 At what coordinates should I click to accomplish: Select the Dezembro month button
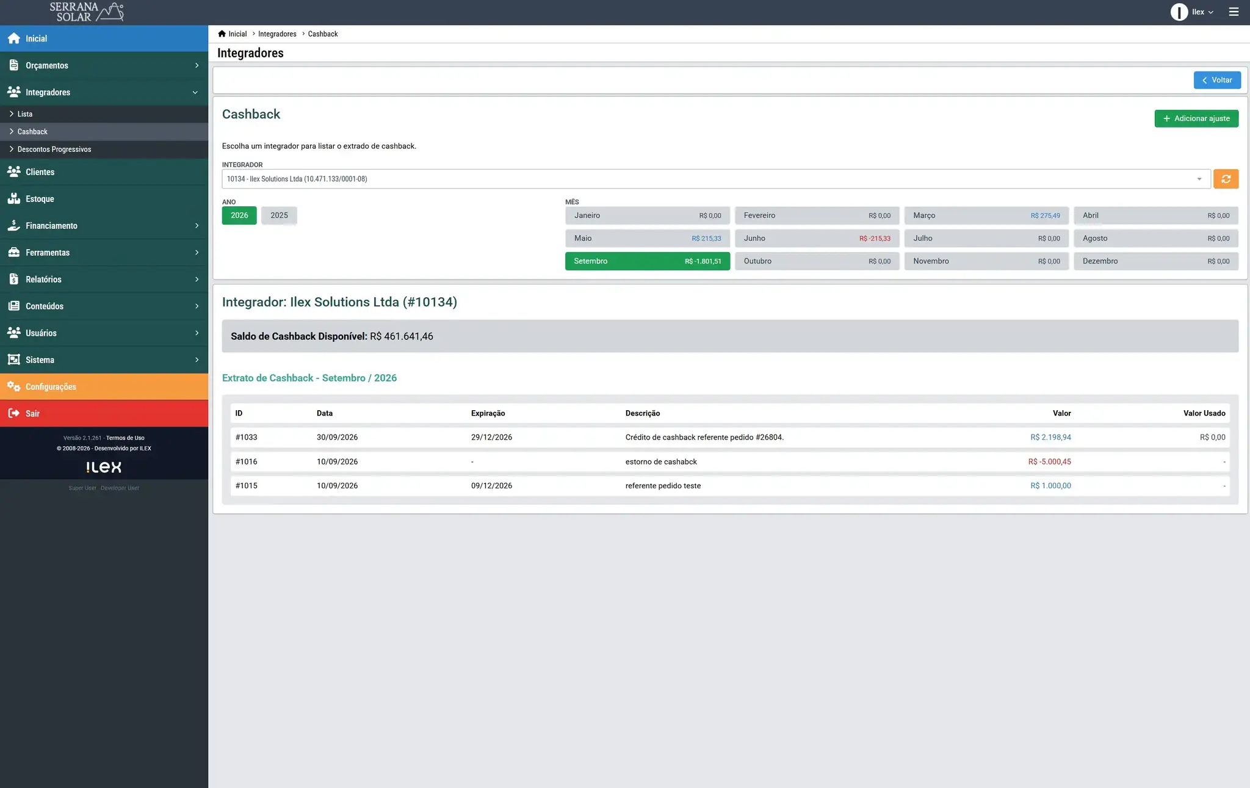pos(1156,261)
